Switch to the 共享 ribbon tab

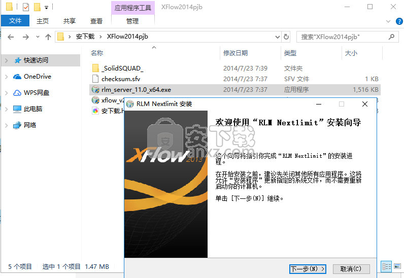click(x=70, y=21)
